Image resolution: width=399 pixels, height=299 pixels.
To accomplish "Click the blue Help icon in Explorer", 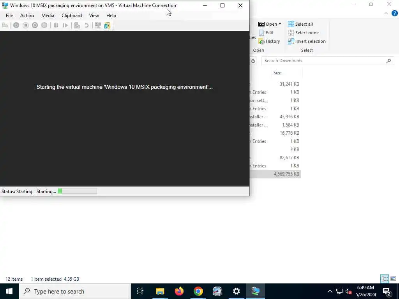I will [x=394, y=14].
